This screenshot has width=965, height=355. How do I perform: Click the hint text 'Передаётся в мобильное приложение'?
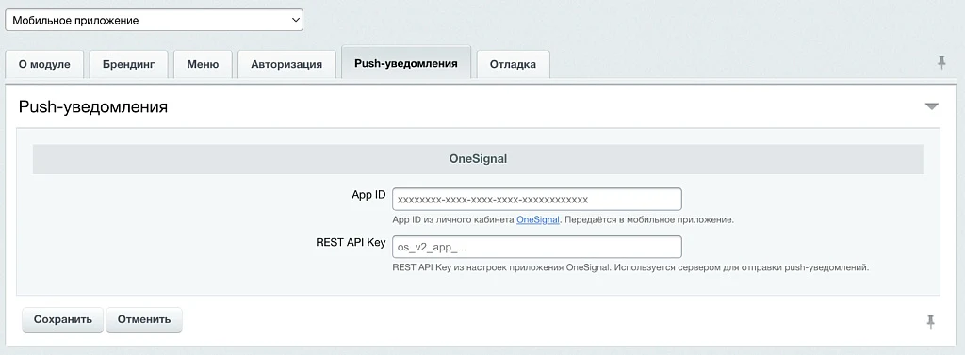click(648, 219)
